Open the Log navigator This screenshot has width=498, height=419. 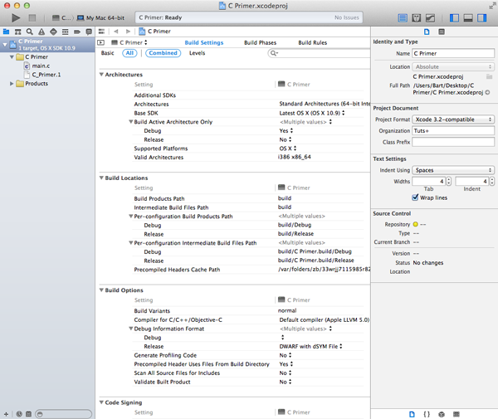[89, 32]
